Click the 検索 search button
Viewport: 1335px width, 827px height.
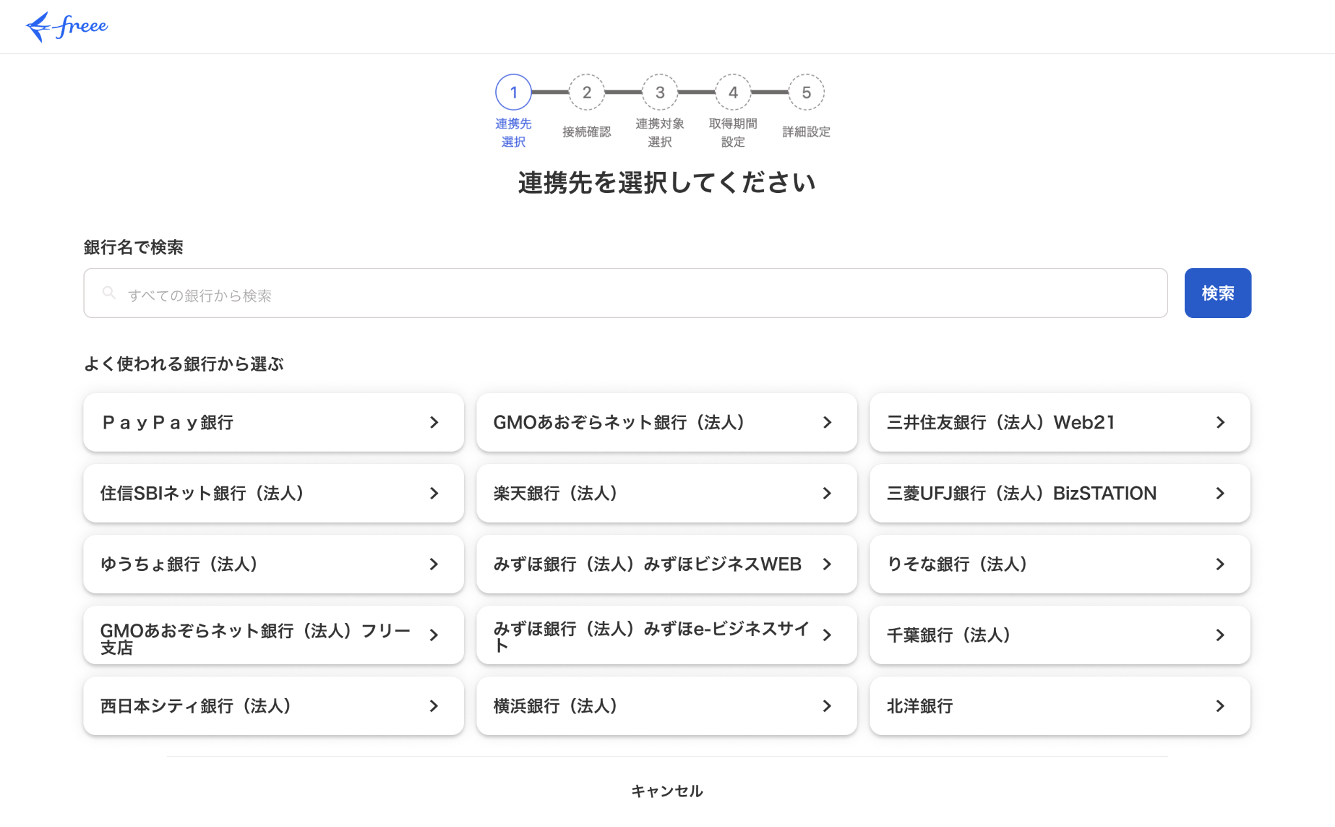point(1217,293)
